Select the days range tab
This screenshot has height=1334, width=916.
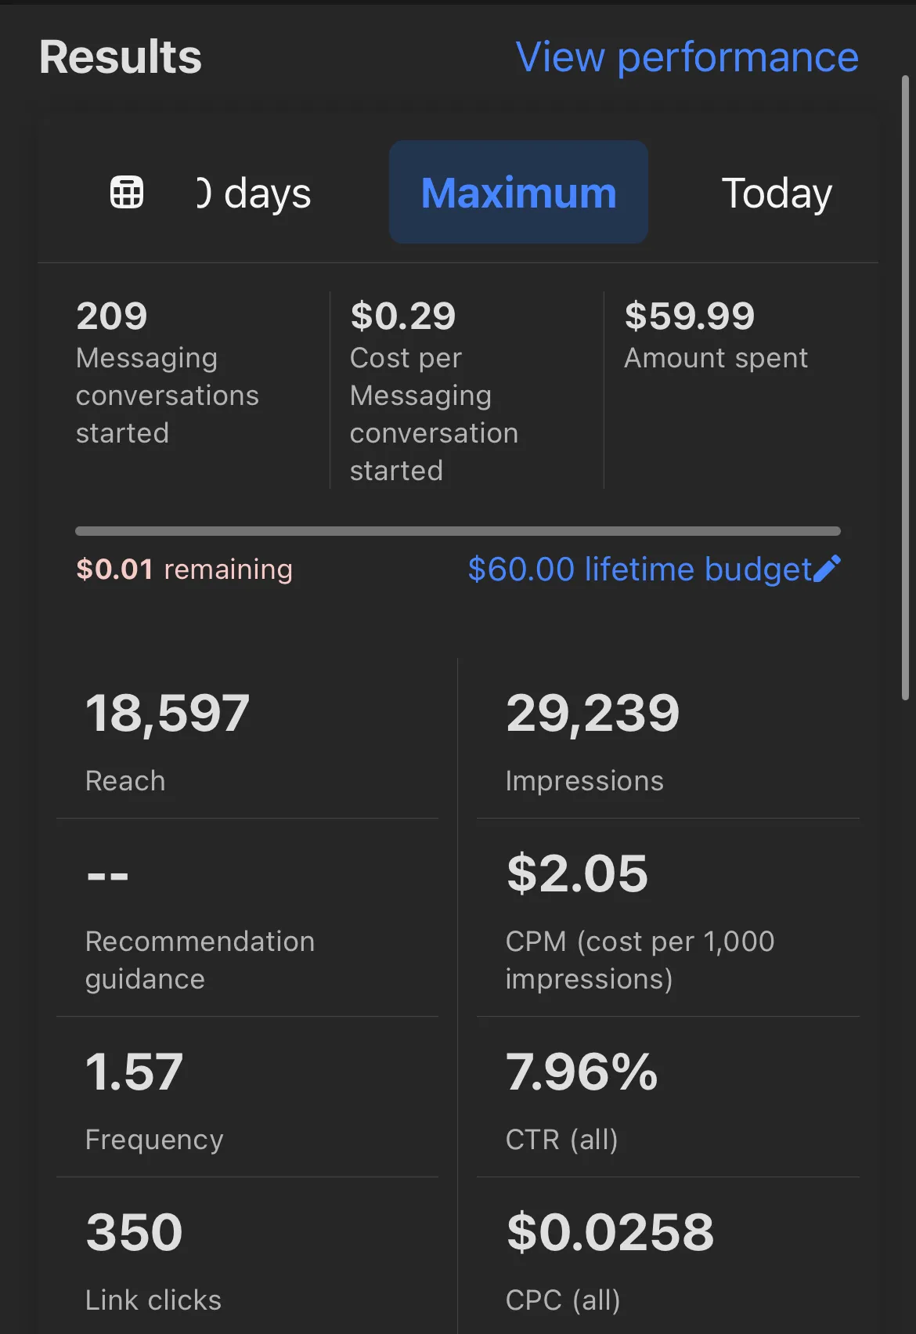coord(254,193)
